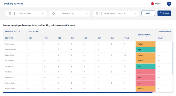Click David Wilson's Medium activity cell
Viewport: 176px width, 96px height.
click(146, 55)
